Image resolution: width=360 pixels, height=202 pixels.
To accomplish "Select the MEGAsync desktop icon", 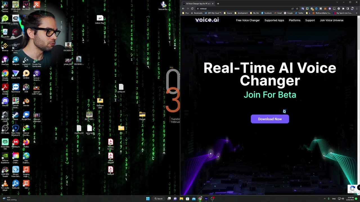I will point(15,143).
